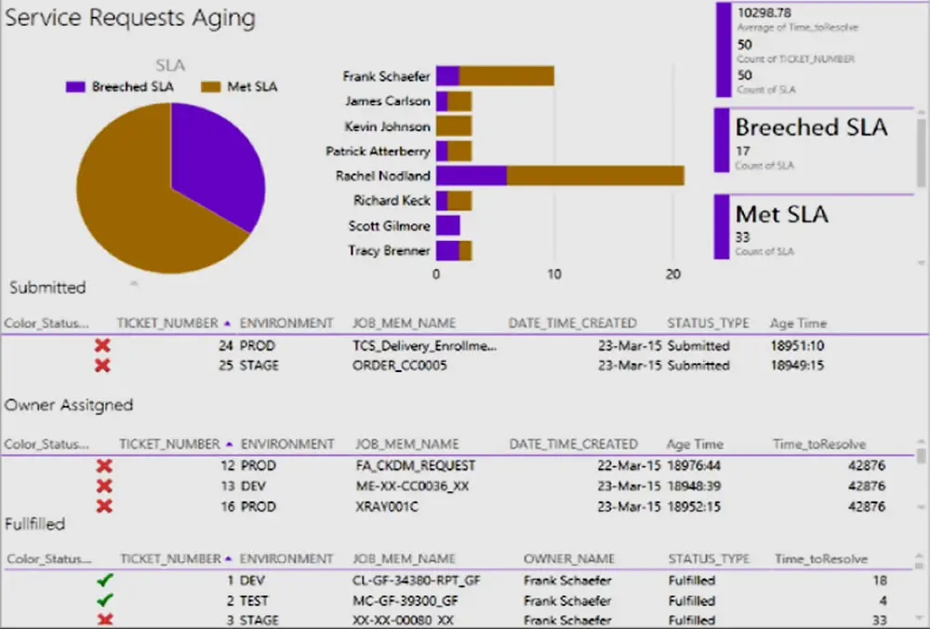Click the red X icon for ticket 24

point(103,345)
